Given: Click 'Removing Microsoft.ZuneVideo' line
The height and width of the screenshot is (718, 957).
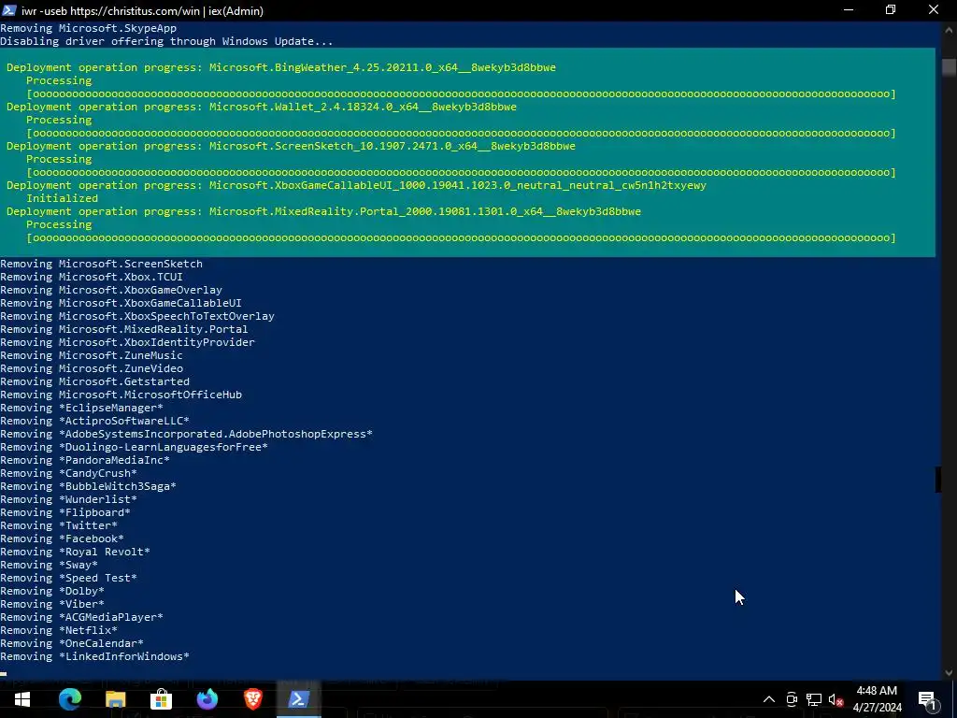Looking at the screenshot, I should click(x=92, y=368).
